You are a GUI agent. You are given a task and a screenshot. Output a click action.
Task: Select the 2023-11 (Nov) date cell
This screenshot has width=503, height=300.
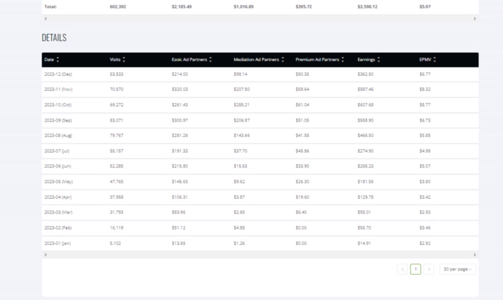click(59, 90)
